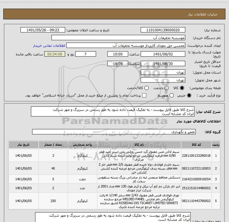Click the remaining time countdown 00:34:06

[55, 54]
